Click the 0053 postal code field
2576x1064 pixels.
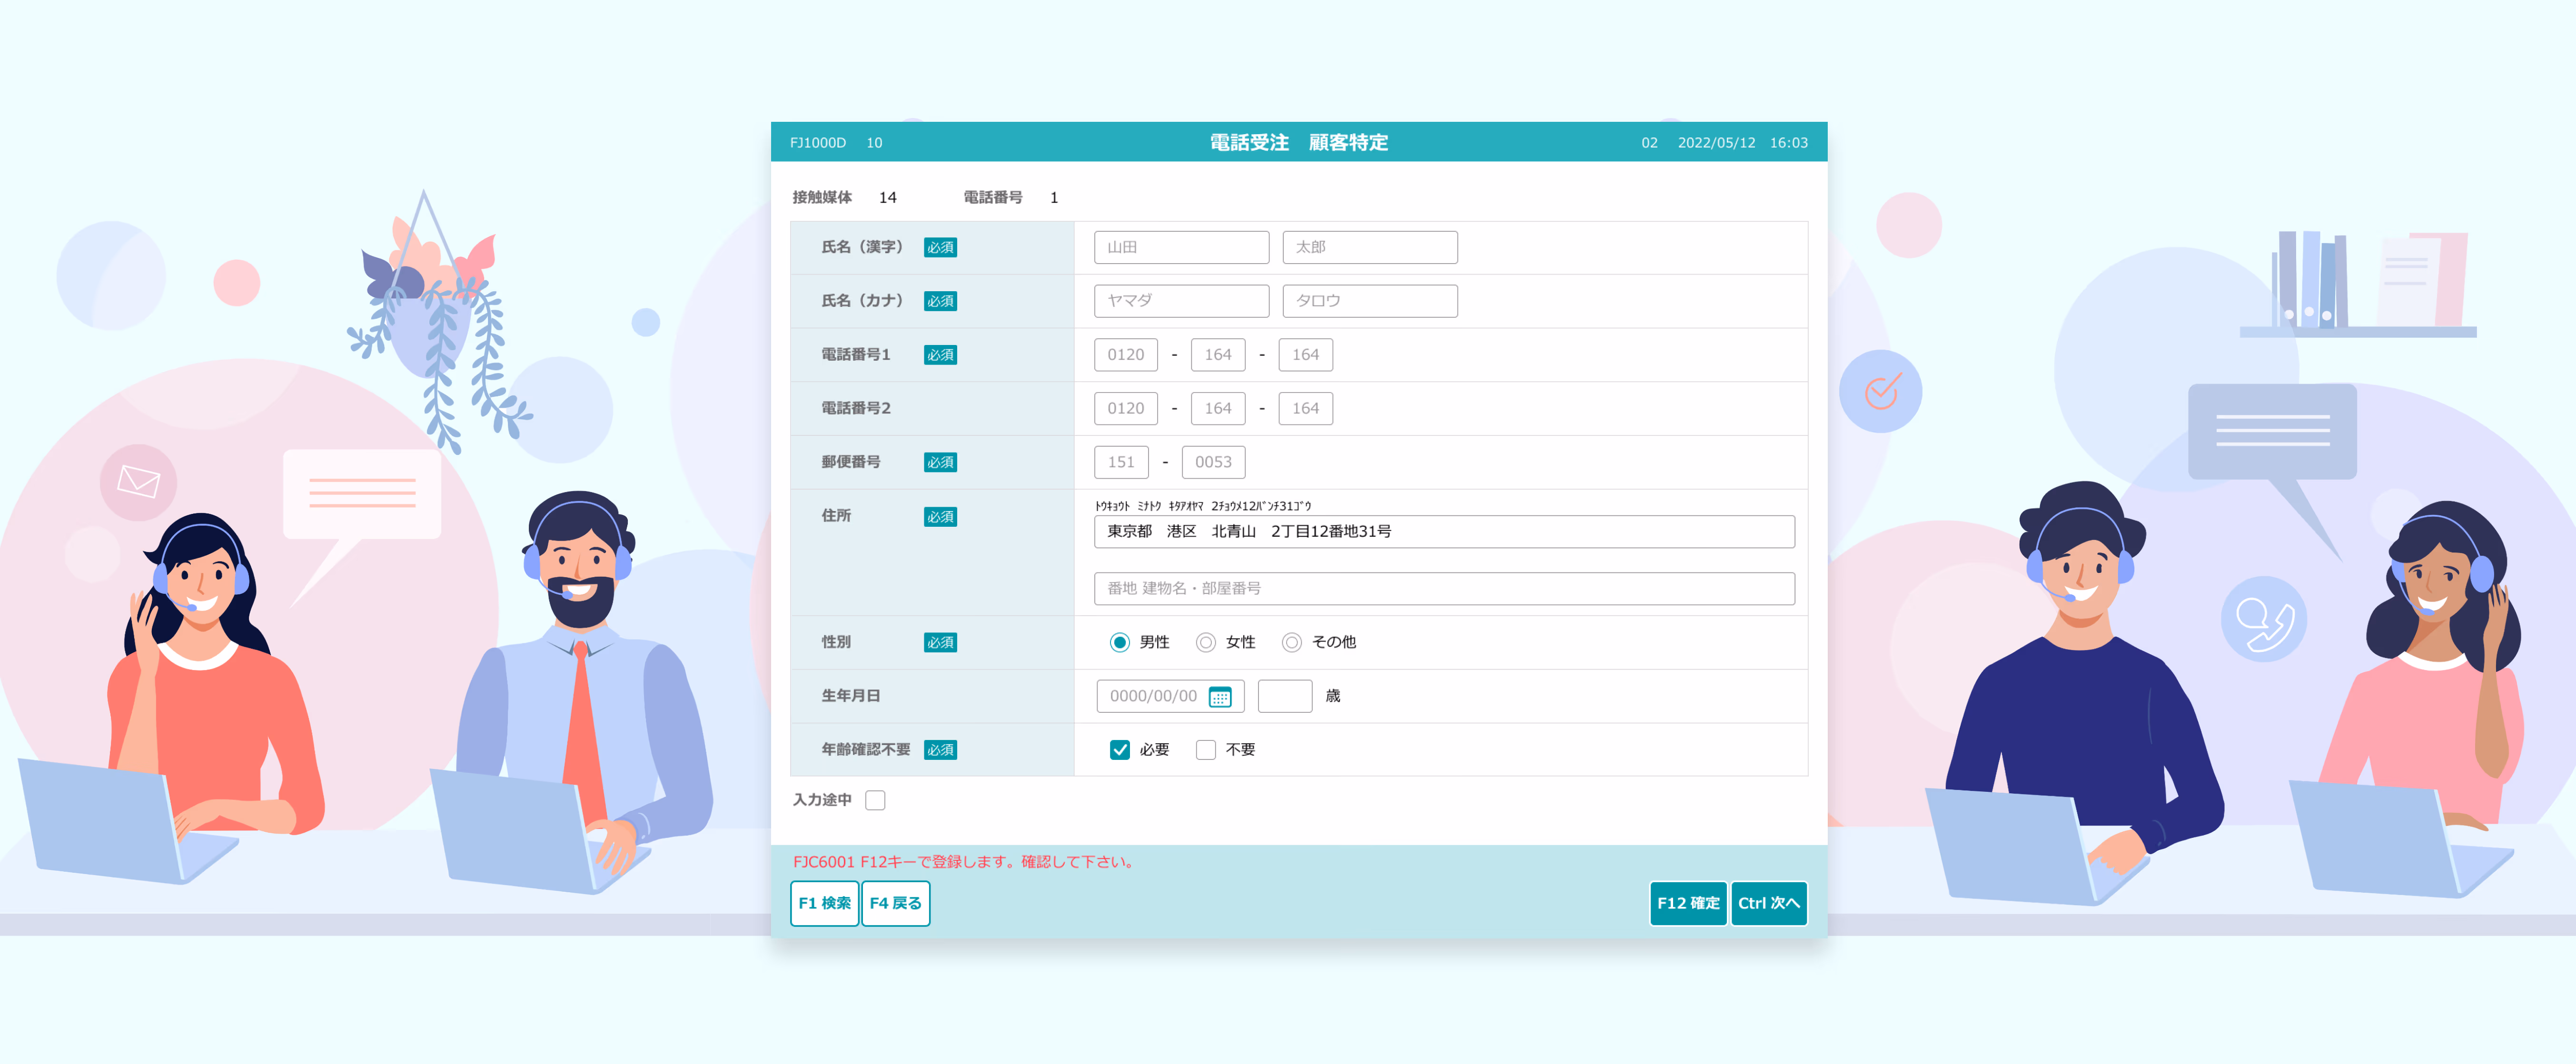[x=1213, y=462]
